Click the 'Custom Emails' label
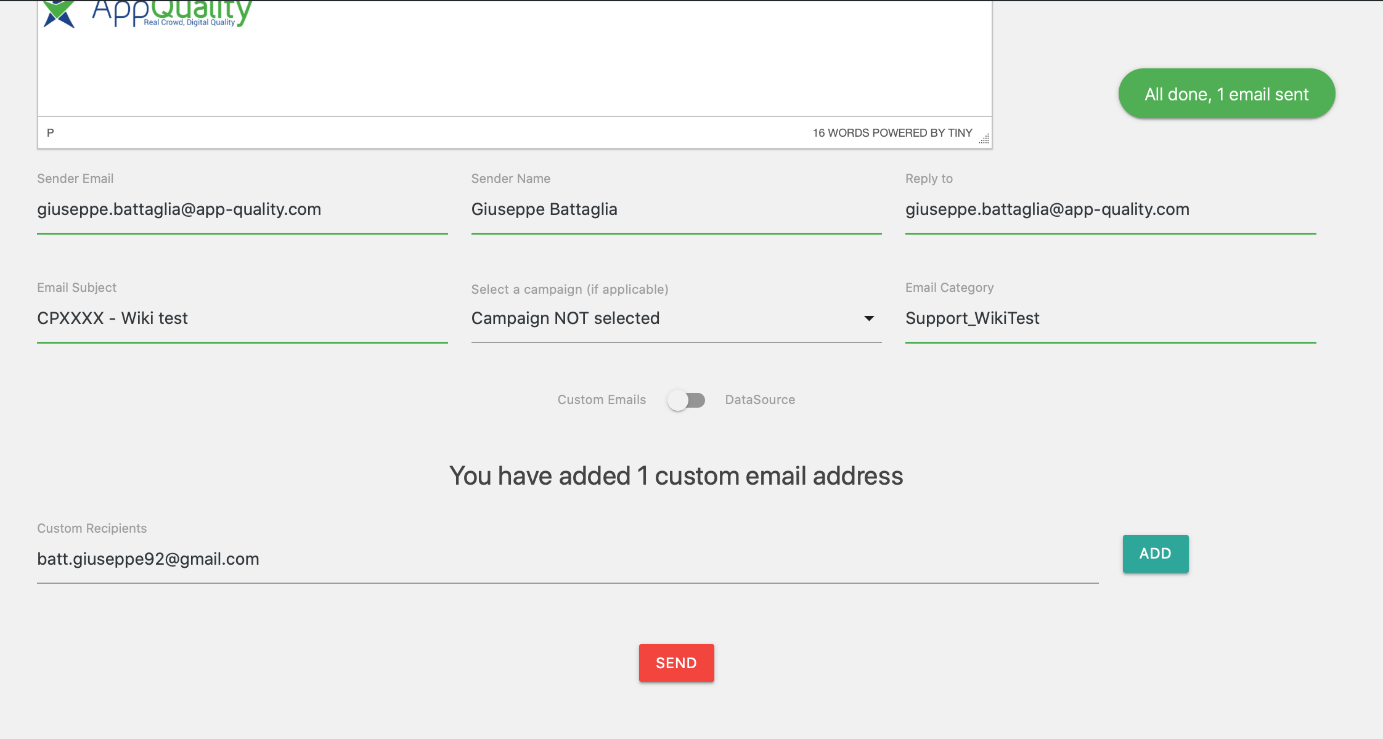This screenshot has width=1383, height=739. point(602,400)
